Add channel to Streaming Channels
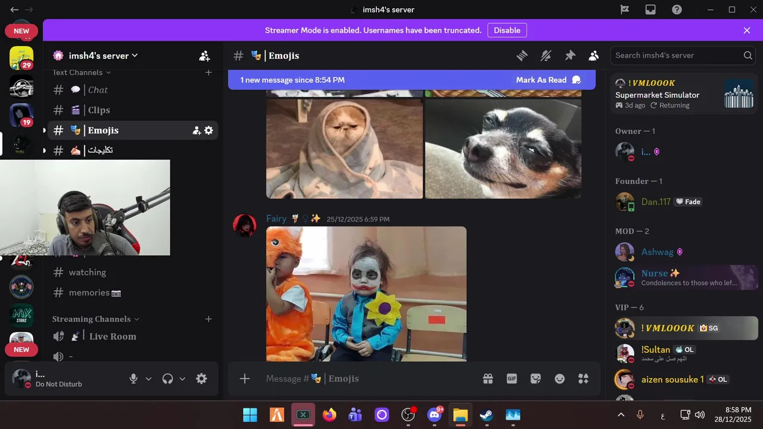This screenshot has width=763, height=429. click(x=208, y=319)
